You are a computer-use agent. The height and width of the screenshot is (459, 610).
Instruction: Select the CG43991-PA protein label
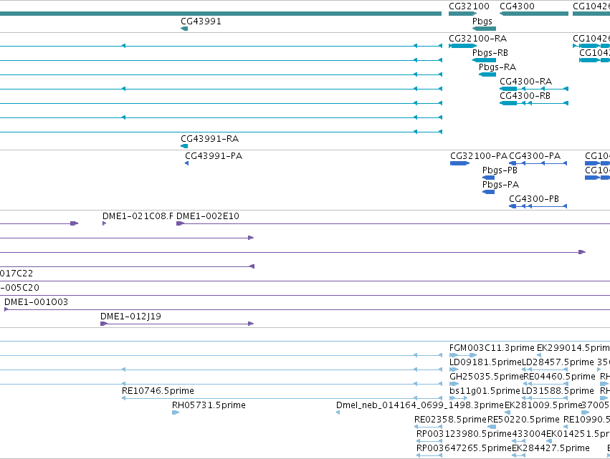pyautogui.click(x=214, y=156)
